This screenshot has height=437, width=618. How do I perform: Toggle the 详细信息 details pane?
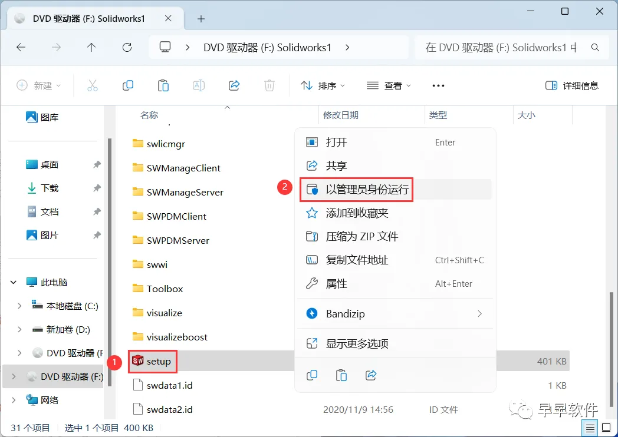click(x=571, y=85)
